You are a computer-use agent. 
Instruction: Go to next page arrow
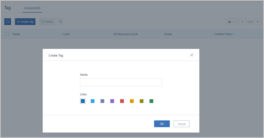tap(258, 22)
